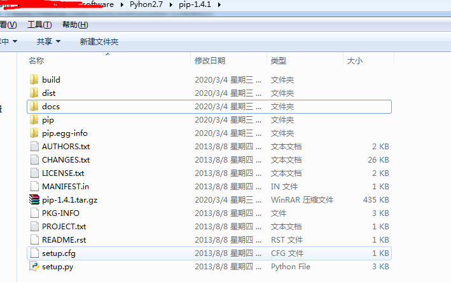Click the MANIFEST.in file icon

click(34, 187)
